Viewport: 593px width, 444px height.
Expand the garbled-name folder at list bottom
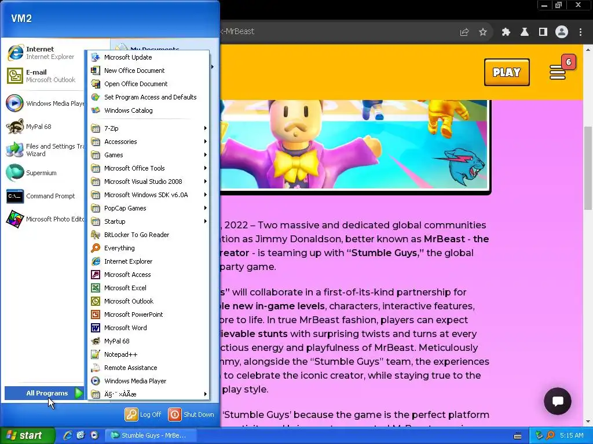pyautogui.click(x=148, y=394)
